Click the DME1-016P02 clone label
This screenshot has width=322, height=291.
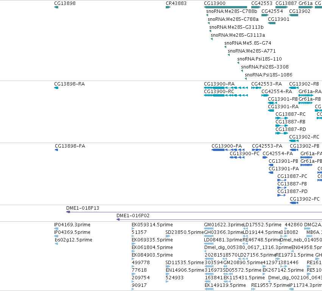click(x=133, y=216)
